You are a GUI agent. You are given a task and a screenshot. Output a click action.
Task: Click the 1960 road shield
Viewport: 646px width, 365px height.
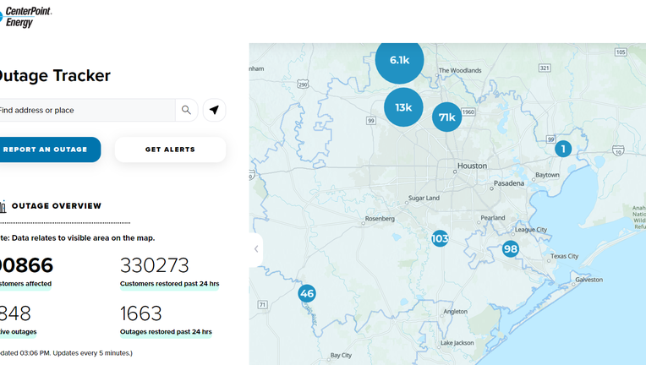[468, 112]
